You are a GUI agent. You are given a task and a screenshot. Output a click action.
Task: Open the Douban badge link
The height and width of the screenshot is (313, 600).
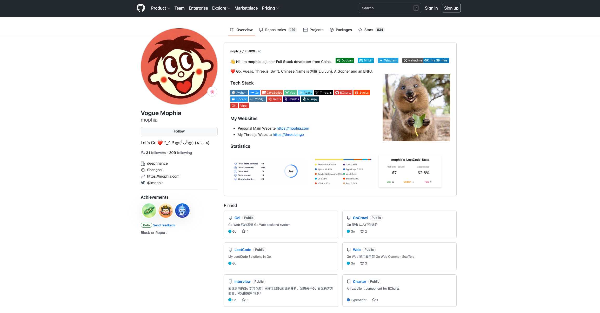tap(345, 60)
